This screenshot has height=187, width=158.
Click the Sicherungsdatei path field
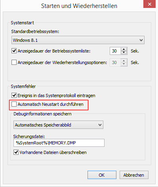click(59, 143)
